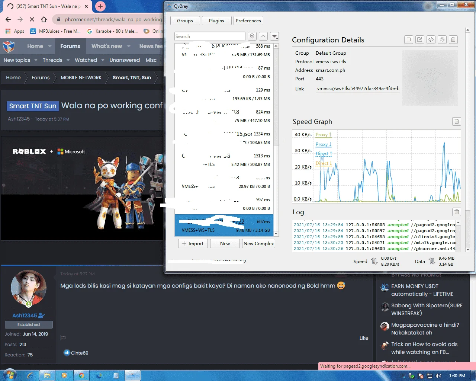The width and height of the screenshot is (476, 381).
Task: Click the Unanswered sub-navigation item
Action: pos(125,60)
